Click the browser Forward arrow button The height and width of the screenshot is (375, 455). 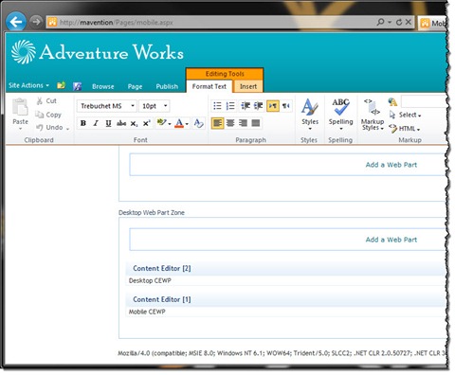(x=36, y=22)
